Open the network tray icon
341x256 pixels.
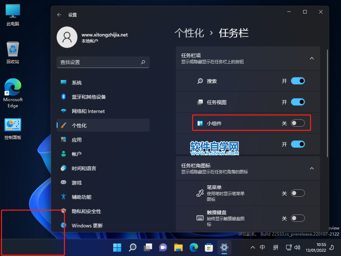pyautogui.click(x=289, y=248)
